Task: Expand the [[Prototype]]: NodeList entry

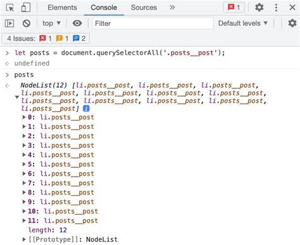Action: (x=24, y=239)
